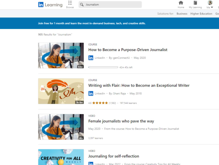Open the Browse menu icon

[70, 3]
